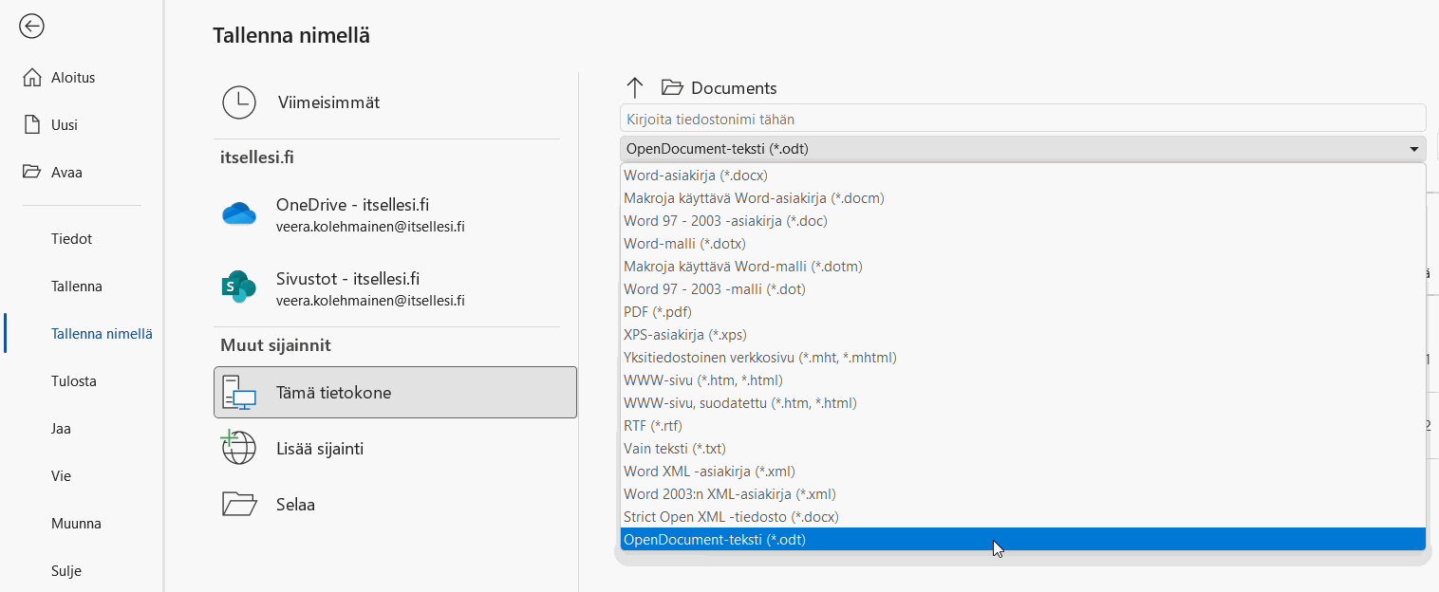Click the file name input field
The height and width of the screenshot is (592, 1439).
[x=1022, y=119]
